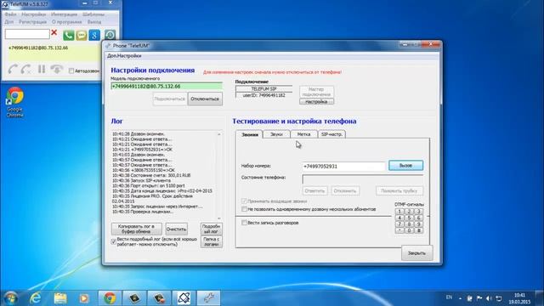Screen dimensions: 544x306
Task: Click the gray hang-up phone icon
Action: [x=57, y=69]
